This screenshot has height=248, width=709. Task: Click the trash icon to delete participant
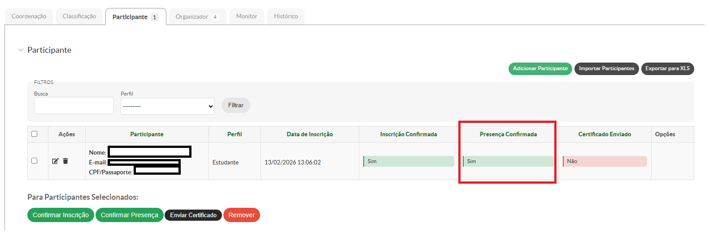pyautogui.click(x=65, y=161)
